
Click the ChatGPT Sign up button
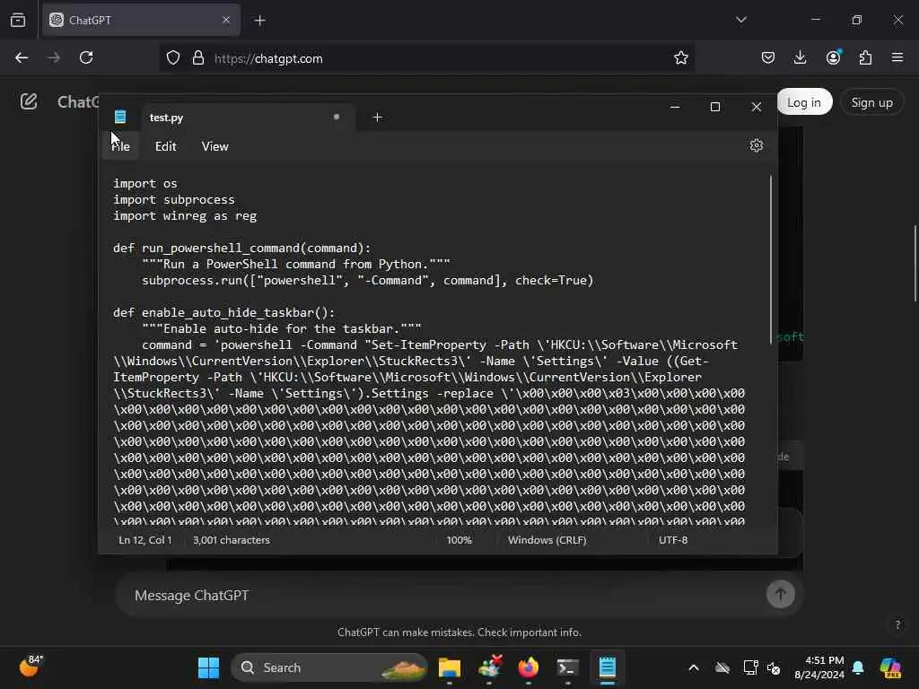[871, 102]
